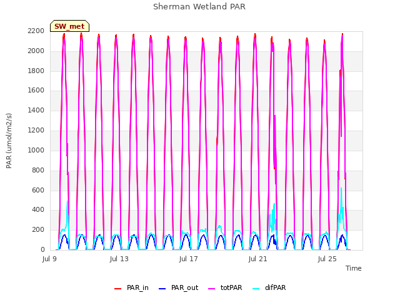Viewport: 400px width, 300px height.
Task: Click the 600 y-axis tick label
Action: [38, 190]
